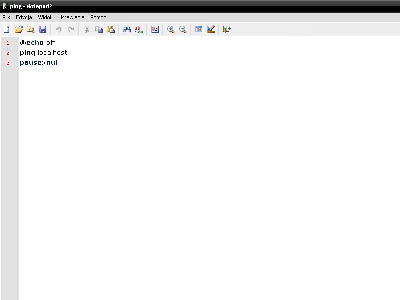Click the New document icon

coord(7,29)
